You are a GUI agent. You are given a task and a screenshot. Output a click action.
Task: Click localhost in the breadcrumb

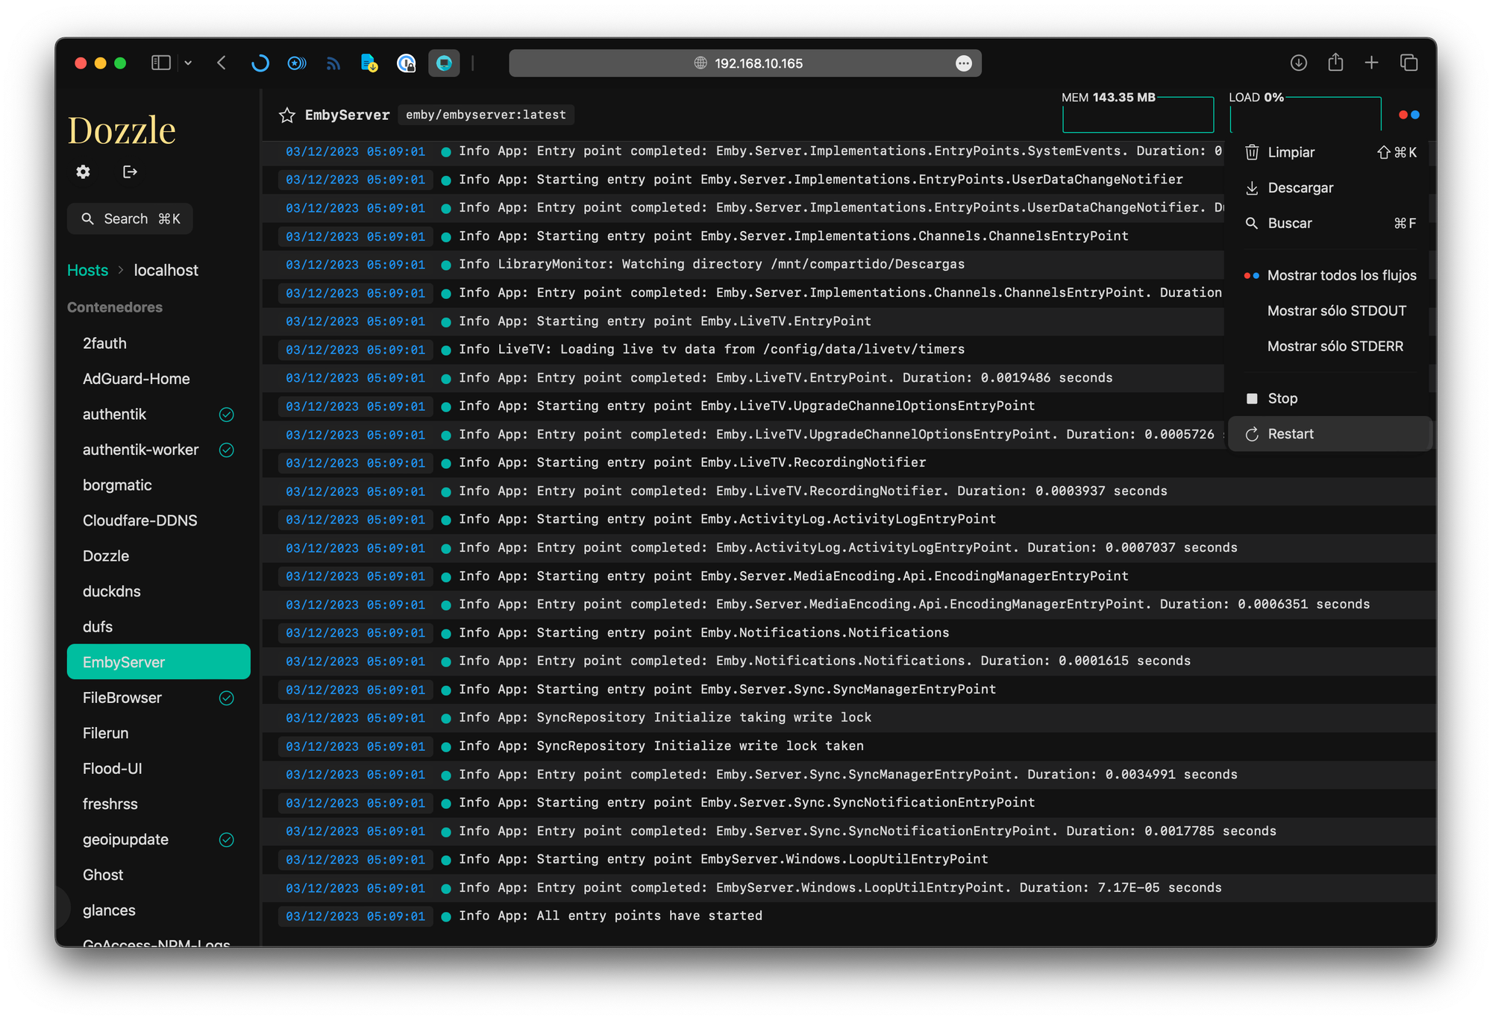click(166, 270)
